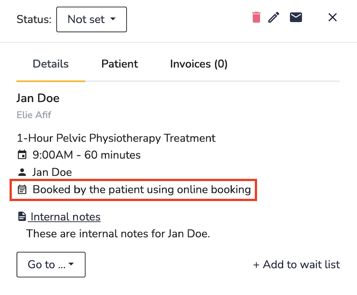Click the calendar icon beside 9:00AM
The image size is (357, 295).
click(22, 155)
